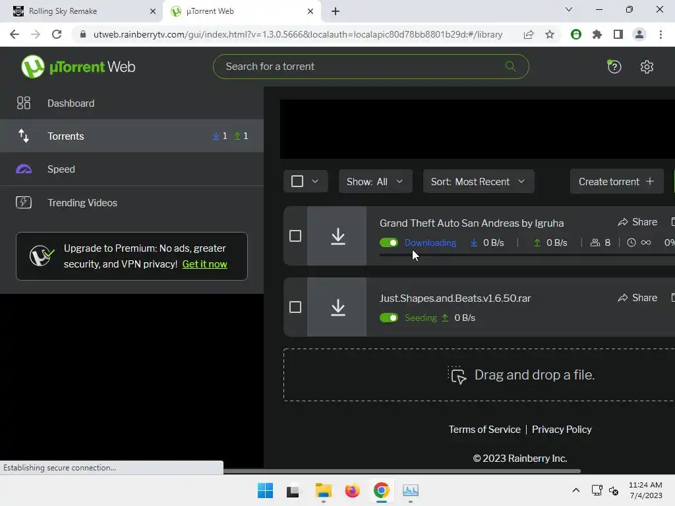Open taskbar clock showing 11:24 AM
The image size is (675, 506).
click(645, 490)
